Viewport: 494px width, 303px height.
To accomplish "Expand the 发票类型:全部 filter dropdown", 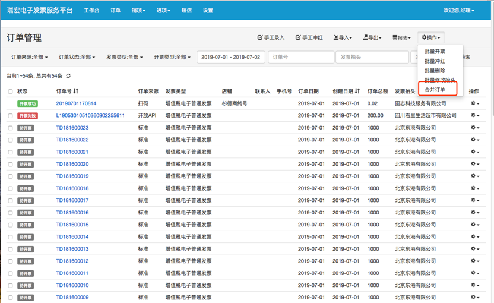I will pos(125,57).
